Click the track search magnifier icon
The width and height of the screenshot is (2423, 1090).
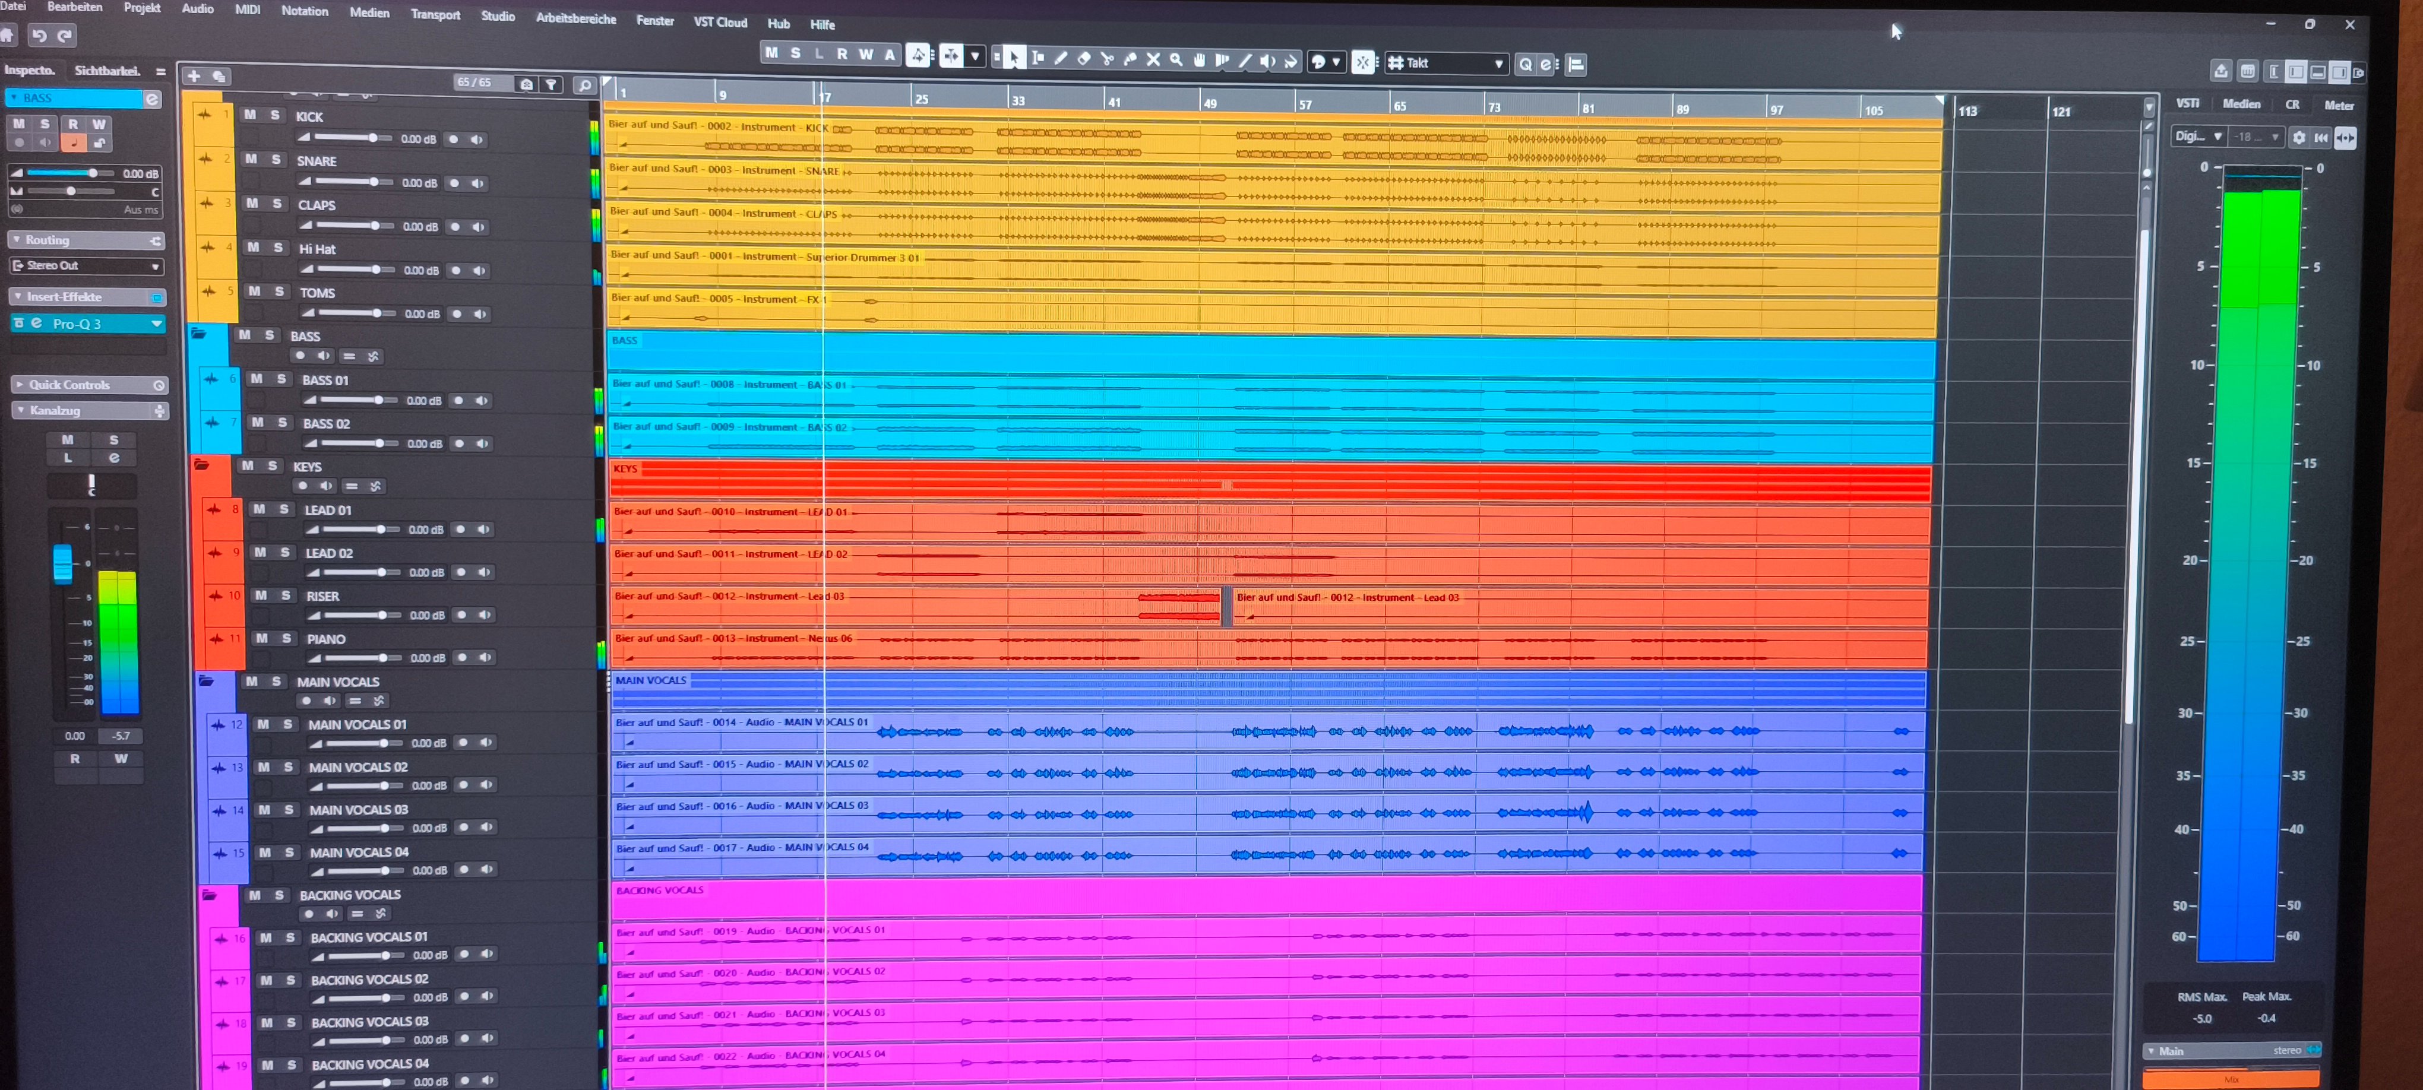point(584,85)
